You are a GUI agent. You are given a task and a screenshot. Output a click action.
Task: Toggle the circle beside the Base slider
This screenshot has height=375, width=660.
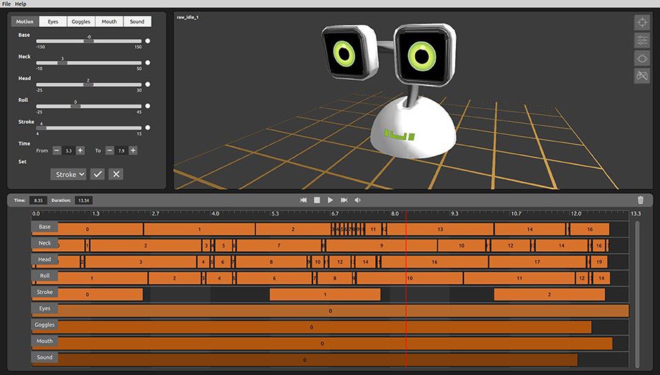pyautogui.click(x=148, y=41)
